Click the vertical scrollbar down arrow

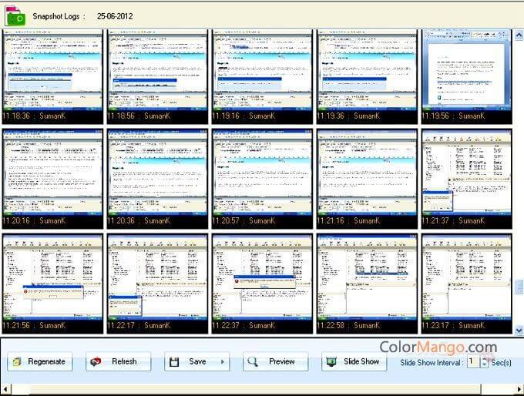[519, 330]
